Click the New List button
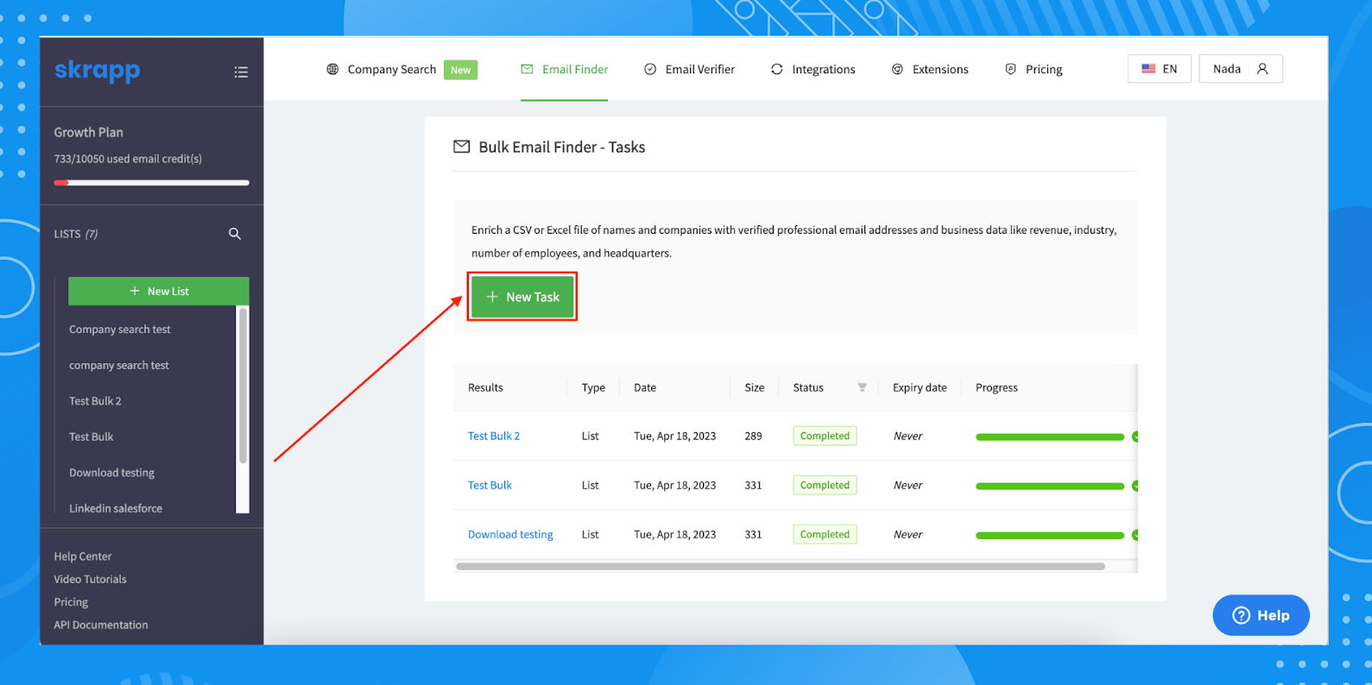 click(159, 291)
